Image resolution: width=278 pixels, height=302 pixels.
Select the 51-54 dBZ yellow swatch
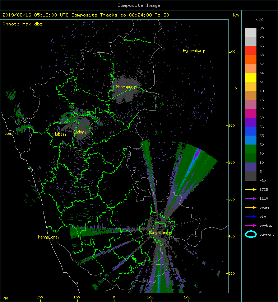tap(251, 77)
